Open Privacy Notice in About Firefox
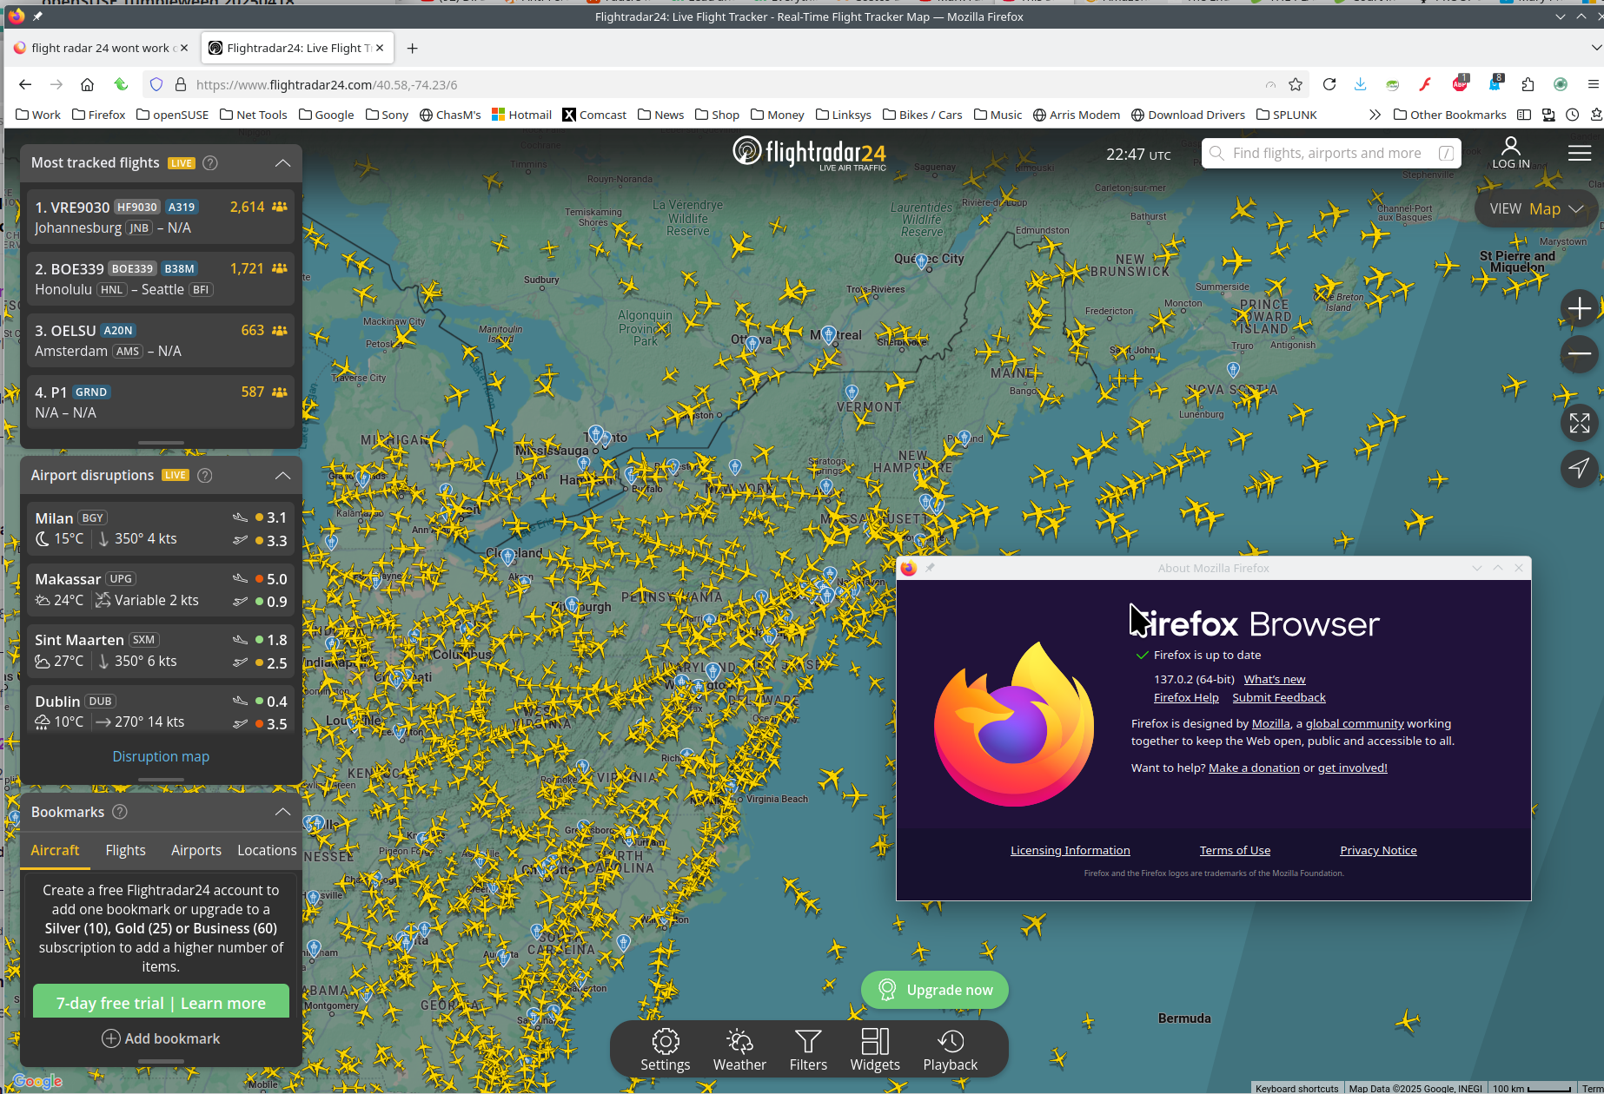This screenshot has height=1094, width=1604. coord(1378,850)
